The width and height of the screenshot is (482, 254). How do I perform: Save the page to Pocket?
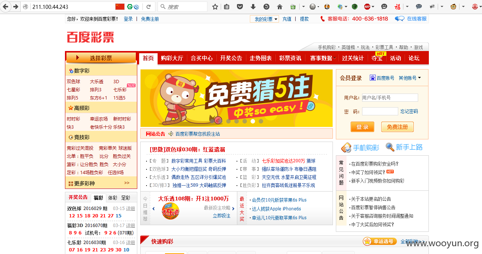[240, 7]
